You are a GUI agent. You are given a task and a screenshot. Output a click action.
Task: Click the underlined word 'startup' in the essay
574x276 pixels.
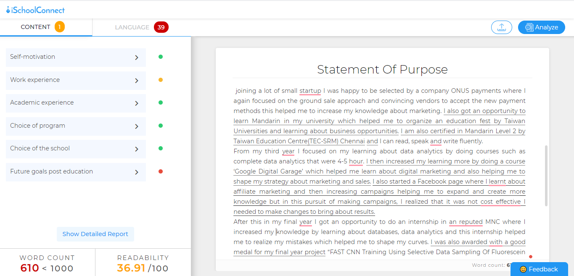tap(310, 91)
